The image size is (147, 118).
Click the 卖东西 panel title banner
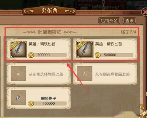(49, 11)
